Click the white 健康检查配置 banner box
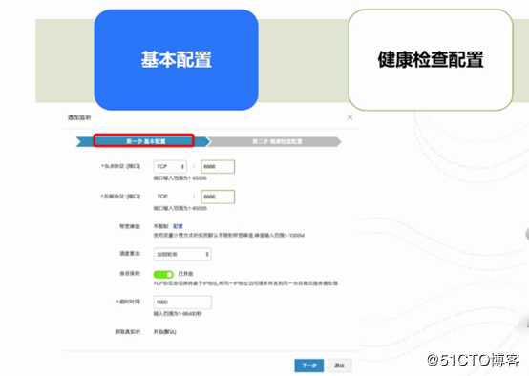Screen dimensions: 529x376 click(x=431, y=60)
